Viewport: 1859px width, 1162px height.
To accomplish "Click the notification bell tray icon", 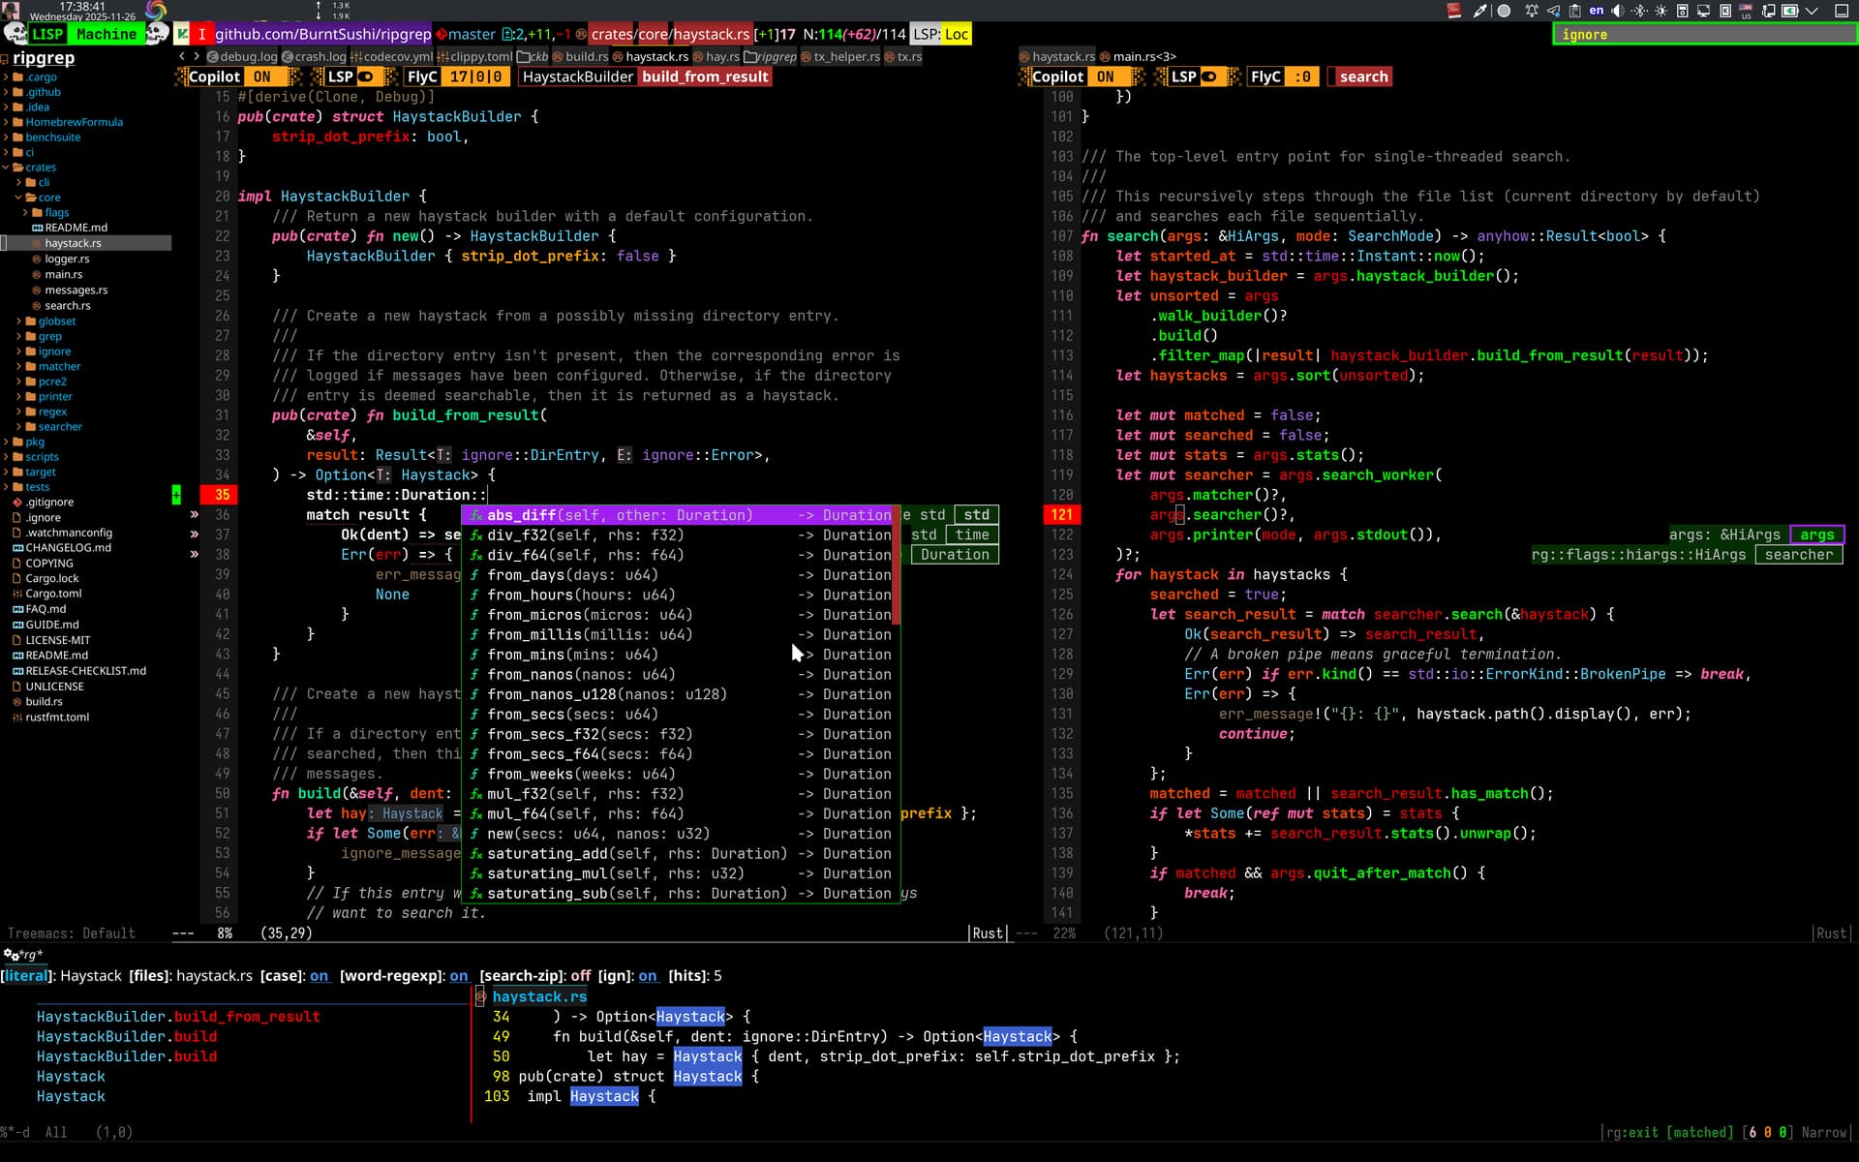I will [x=1532, y=11].
